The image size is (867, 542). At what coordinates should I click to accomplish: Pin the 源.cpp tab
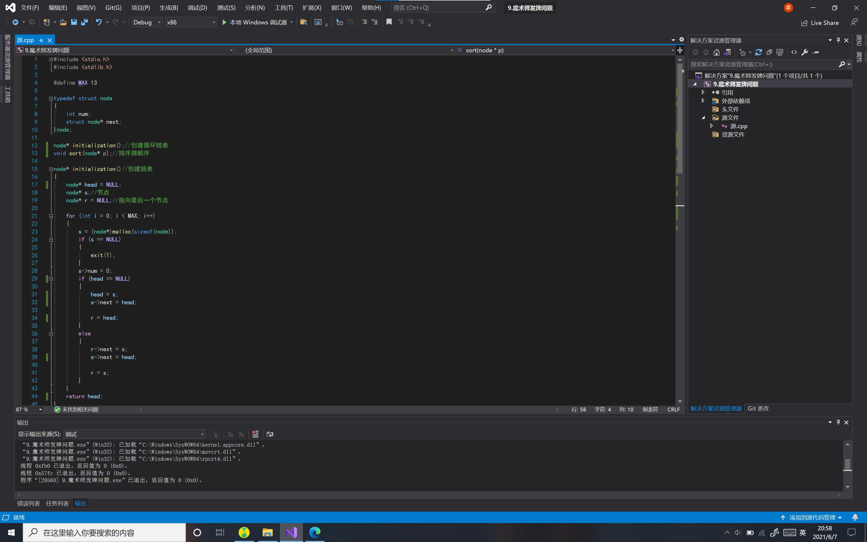click(41, 40)
